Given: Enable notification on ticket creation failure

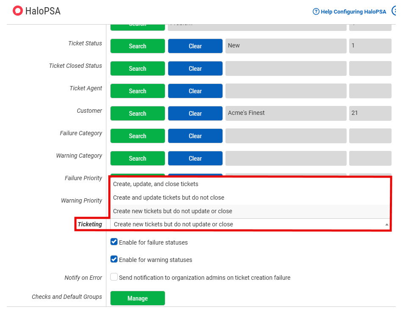Looking at the screenshot, I should click(114, 277).
